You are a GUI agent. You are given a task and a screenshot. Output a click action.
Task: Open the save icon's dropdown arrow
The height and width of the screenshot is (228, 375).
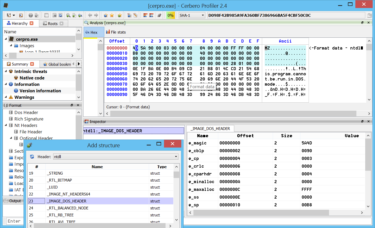pos(14,15)
